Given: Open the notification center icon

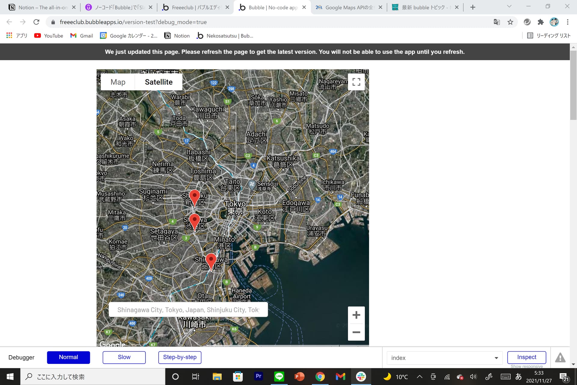Looking at the screenshot, I should click(564, 377).
